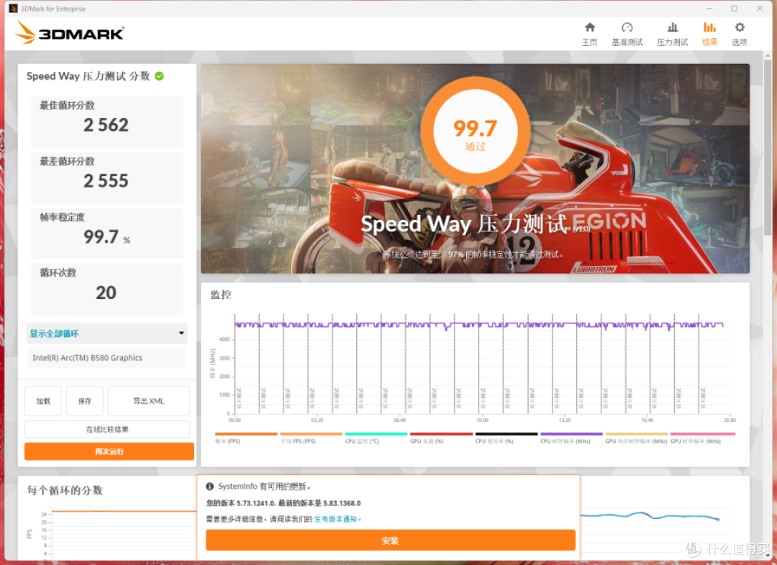This screenshot has width=777, height=565.
Task: Toggle the GPU 时钟频率 (MHz) pink legend
Action: [703, 438]
